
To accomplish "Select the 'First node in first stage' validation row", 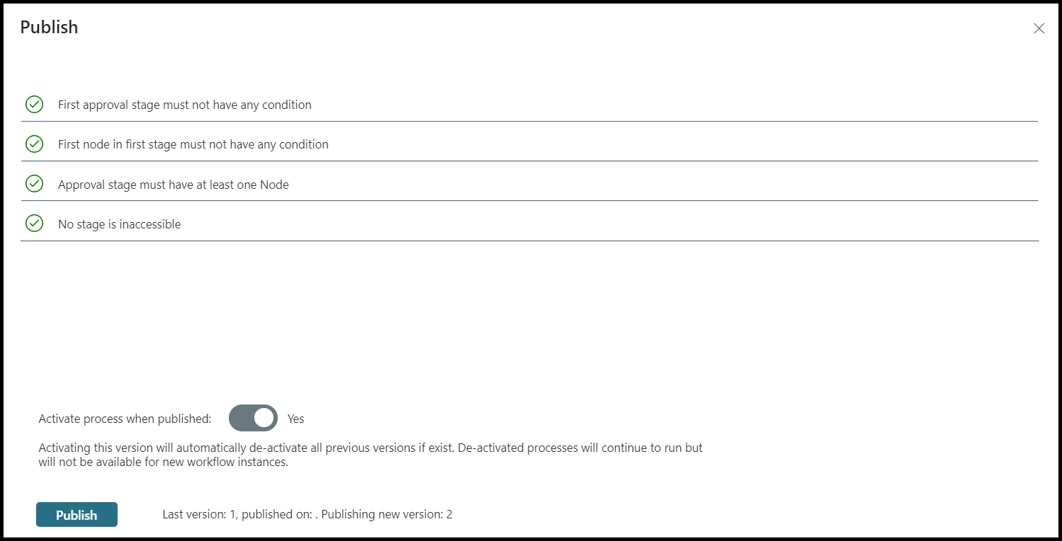I will tap(529, 144).
